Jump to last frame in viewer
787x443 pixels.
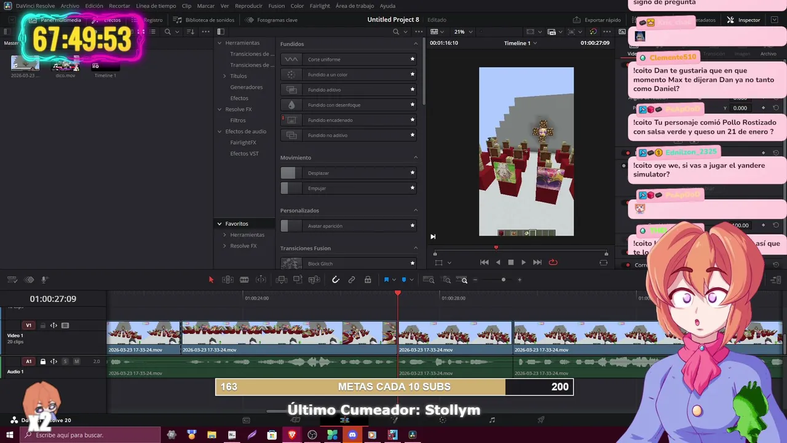tap(537, 262)
